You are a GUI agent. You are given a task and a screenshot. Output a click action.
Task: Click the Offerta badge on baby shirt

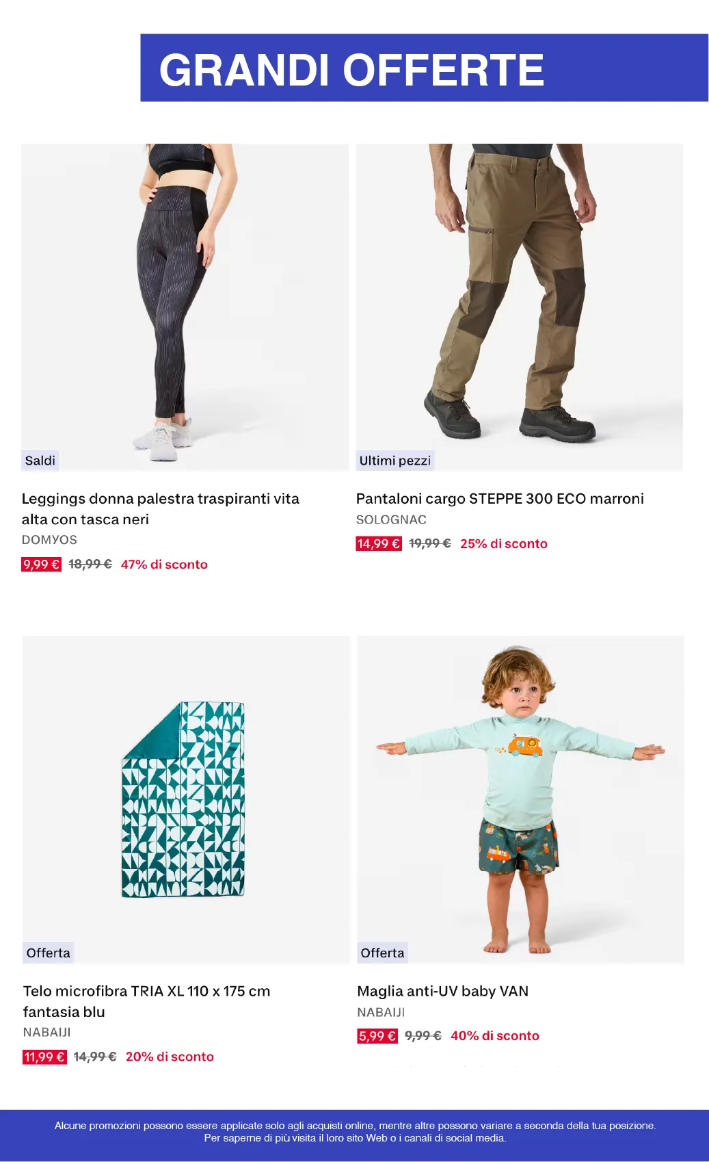[x=382, y=953]
